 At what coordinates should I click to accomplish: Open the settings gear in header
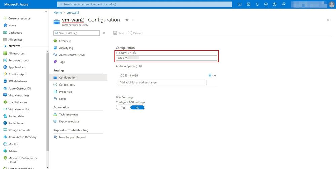[266, 4]
